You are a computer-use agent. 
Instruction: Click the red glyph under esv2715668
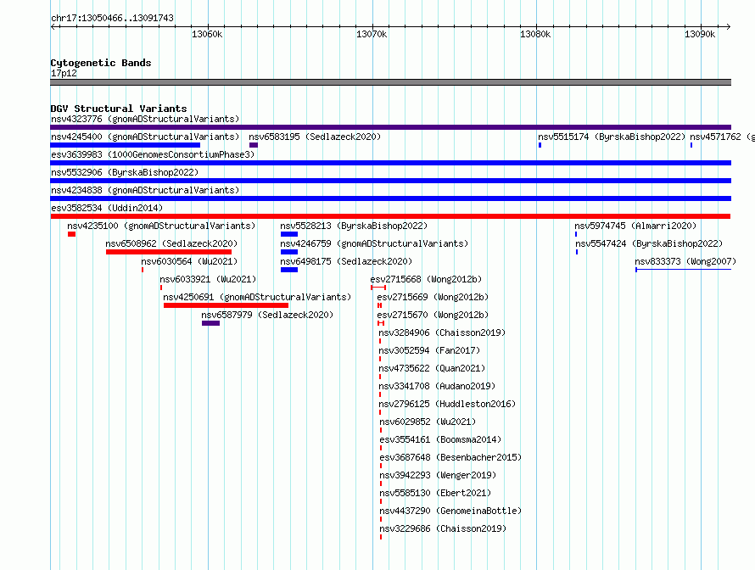click(x=378, y=288)
